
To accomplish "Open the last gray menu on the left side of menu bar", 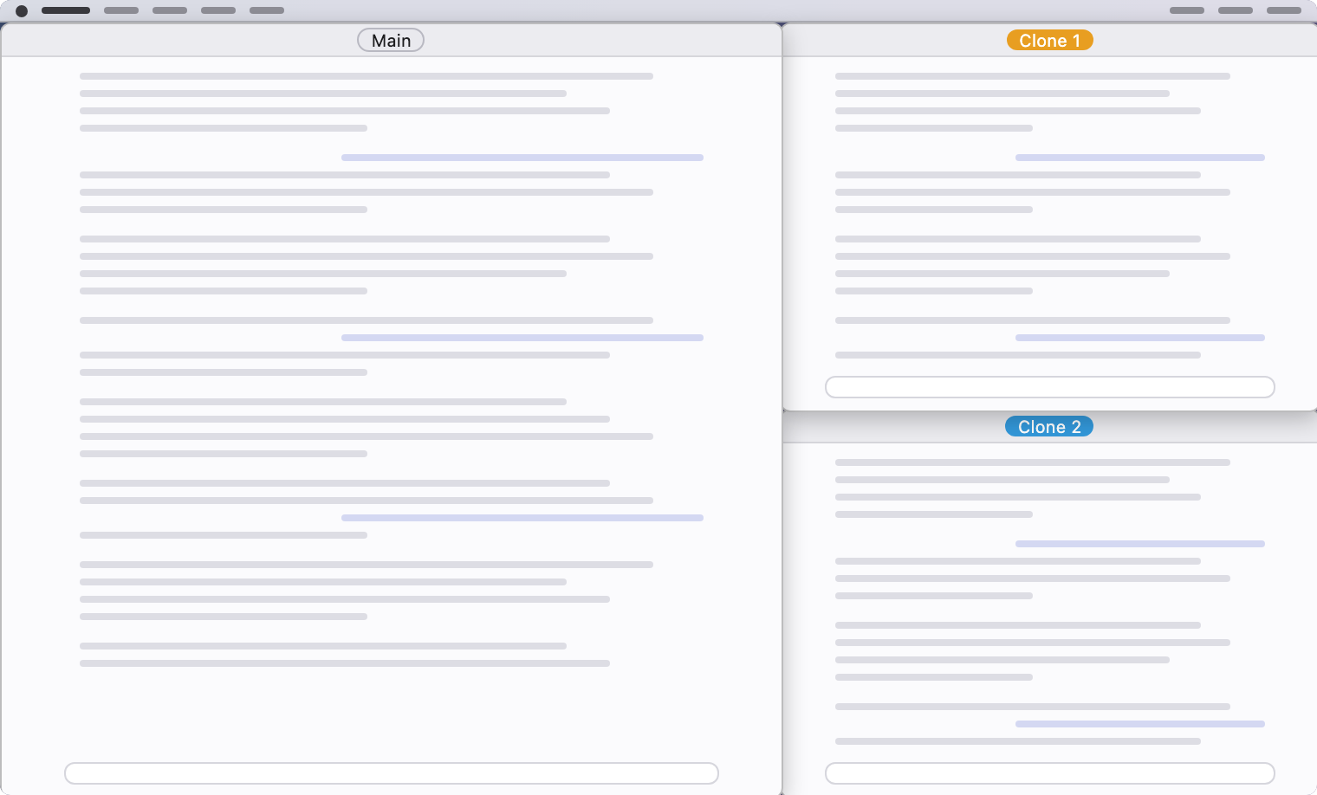I will pyautogui.click(x=267, y=10).
